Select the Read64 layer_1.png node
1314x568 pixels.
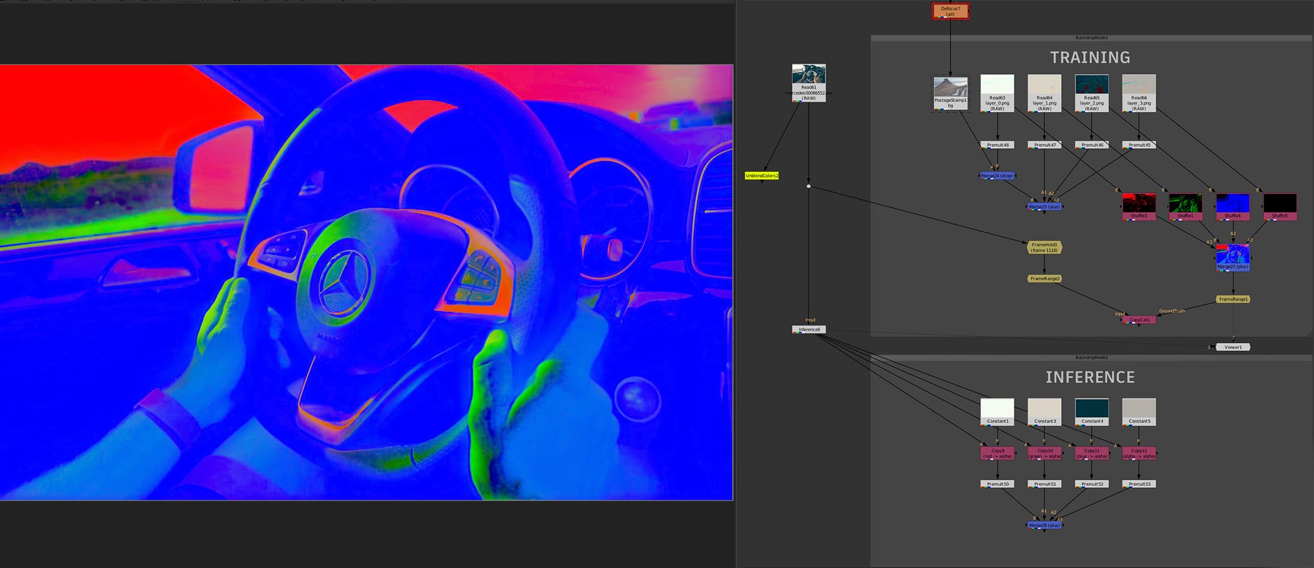point(1044,93)
